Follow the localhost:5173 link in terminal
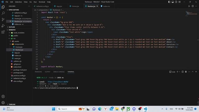The image size is (199, 112). 58,82
